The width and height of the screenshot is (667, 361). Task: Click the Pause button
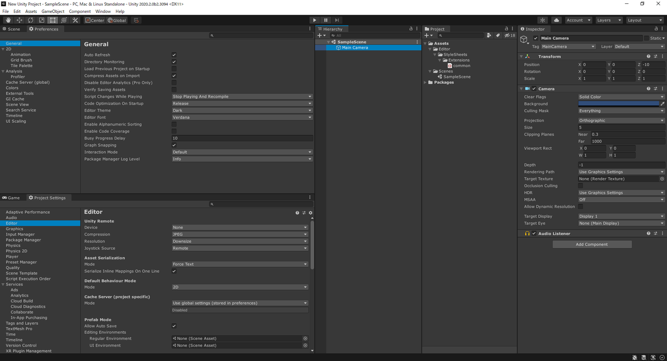(326, 20)
